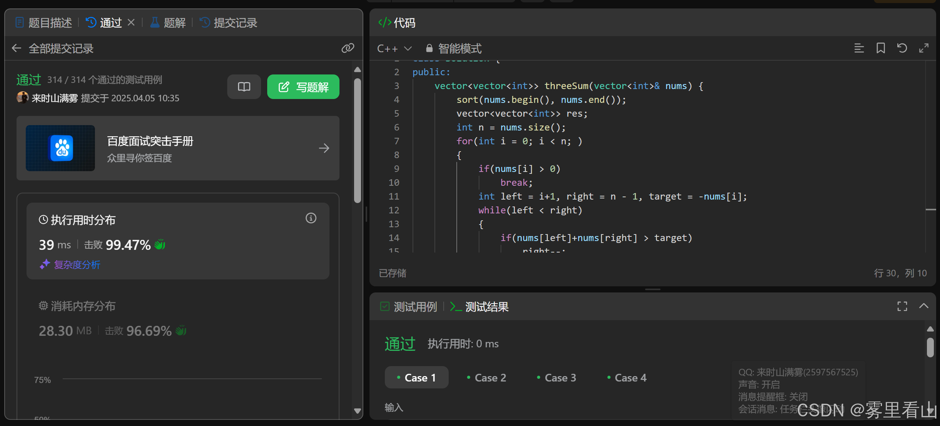940x426 pixels.
Task: Click the code format icon
Action: 859,48
